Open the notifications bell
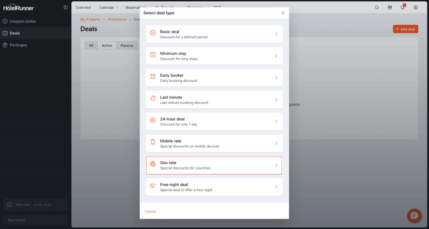 tap(403, 8)
